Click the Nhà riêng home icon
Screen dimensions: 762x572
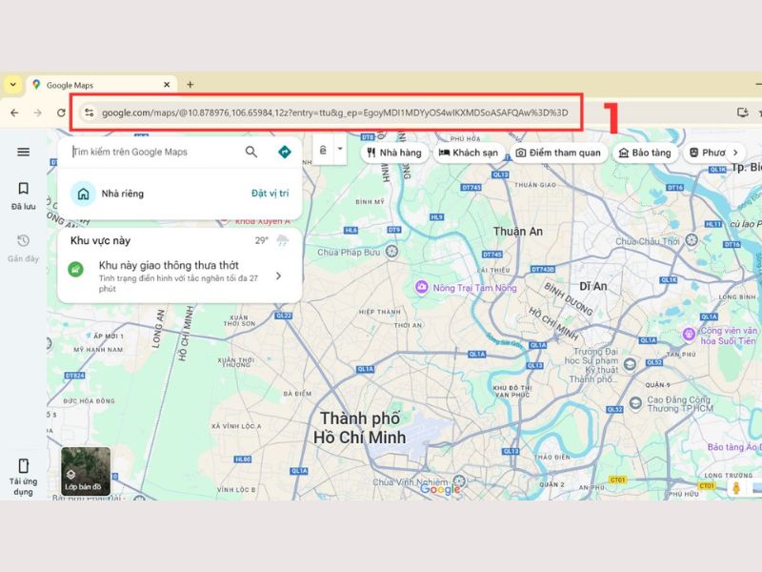click(83, 194)
